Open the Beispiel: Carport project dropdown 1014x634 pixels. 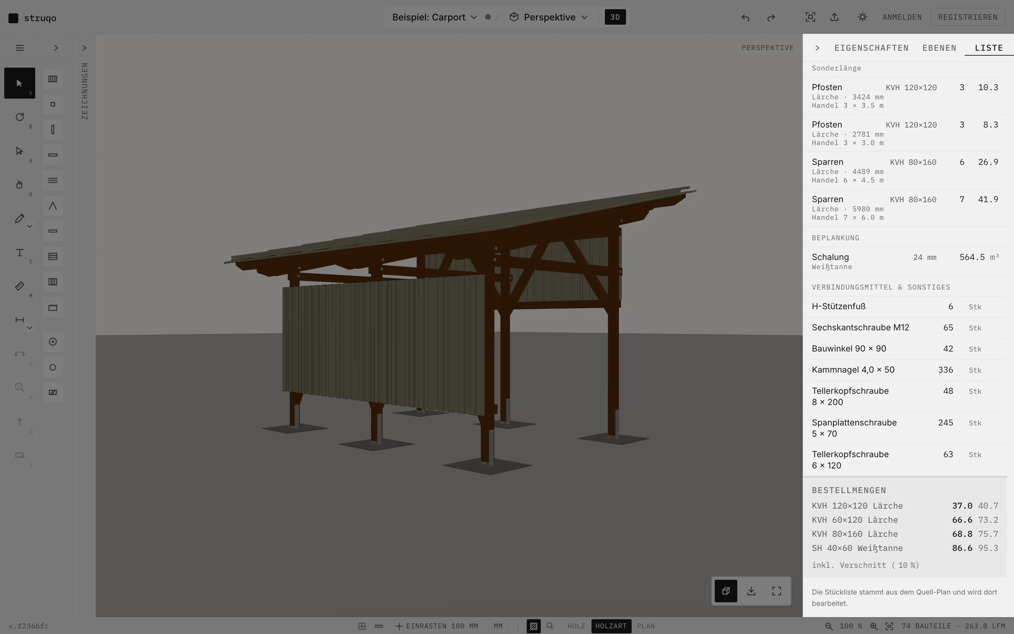tap(434, 17)
